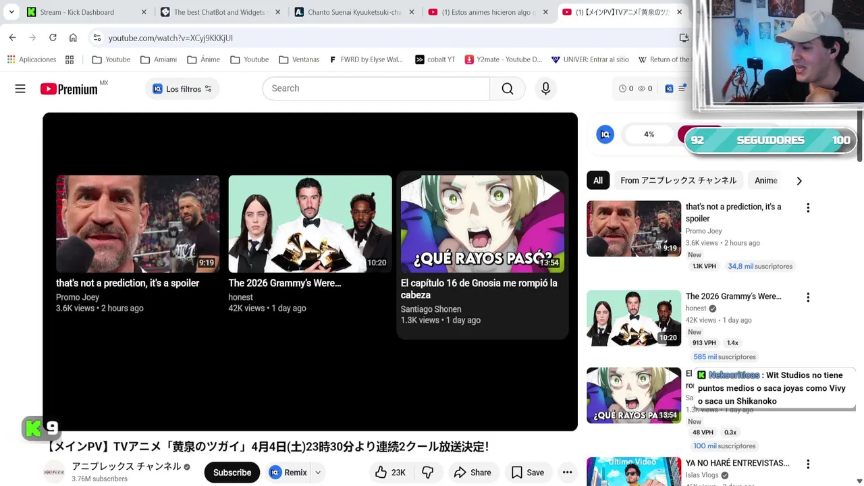Open the Ánime bookmark folder
Screen dimensions: 864x486
[204, 59]
